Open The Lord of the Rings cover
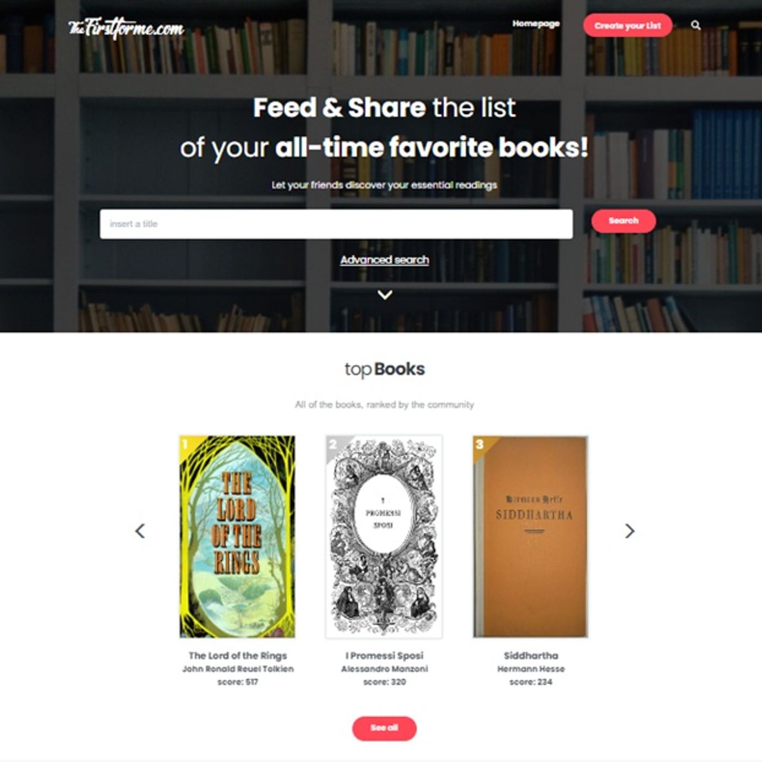762x762 pixels. (237, 537)
